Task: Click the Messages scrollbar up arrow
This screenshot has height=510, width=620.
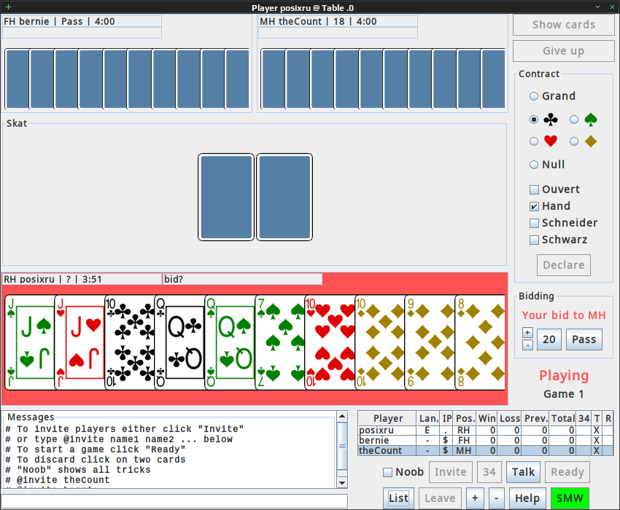Action: [x=342, y=416]
